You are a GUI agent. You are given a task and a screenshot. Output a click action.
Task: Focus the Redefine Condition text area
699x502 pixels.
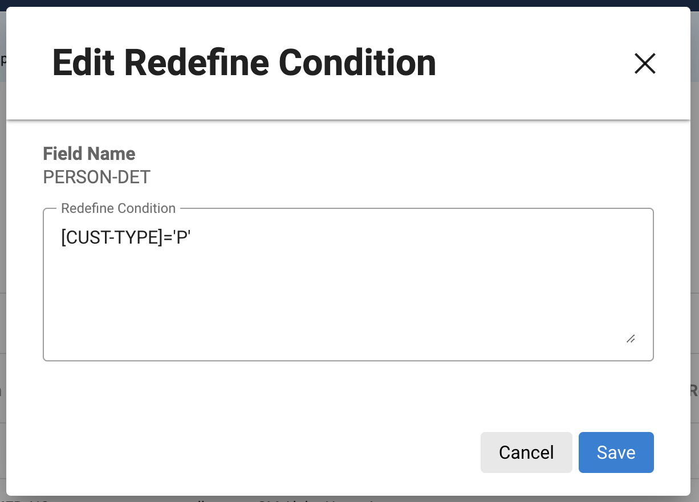[348, 285]
